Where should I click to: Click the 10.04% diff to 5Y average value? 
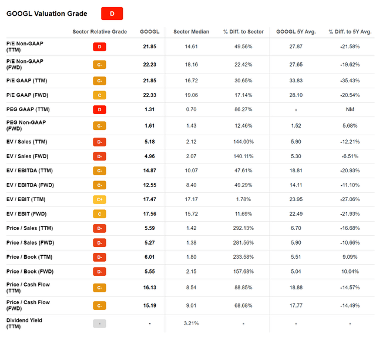(350, 272)
